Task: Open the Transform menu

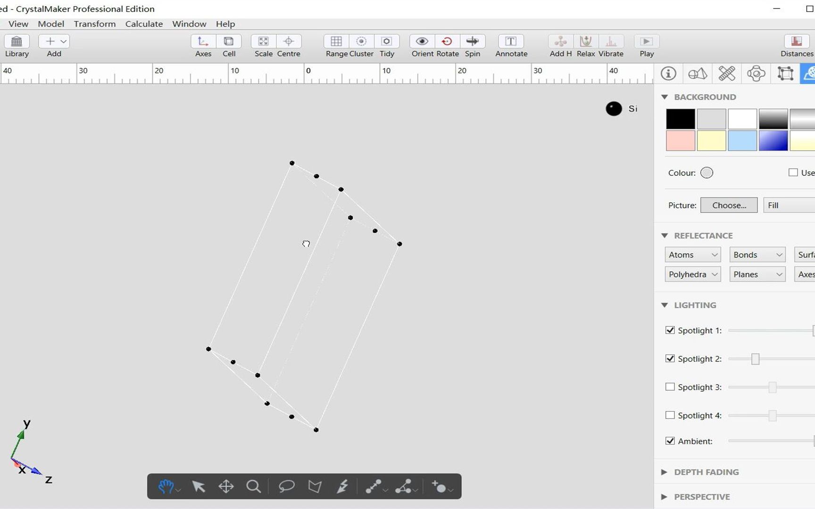Action: coord(94,24)
